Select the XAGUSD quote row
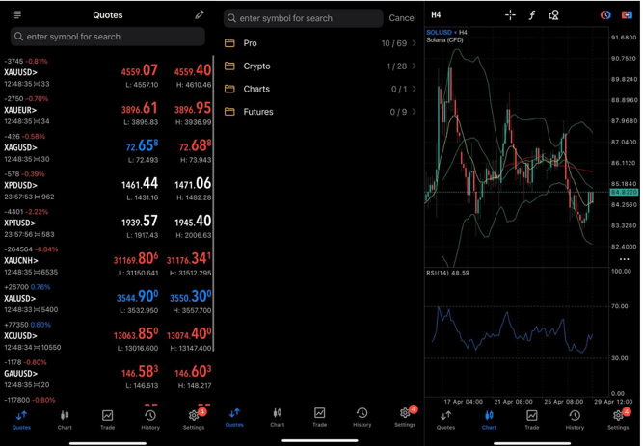643x446 pixels. click(x=107, y=148)
